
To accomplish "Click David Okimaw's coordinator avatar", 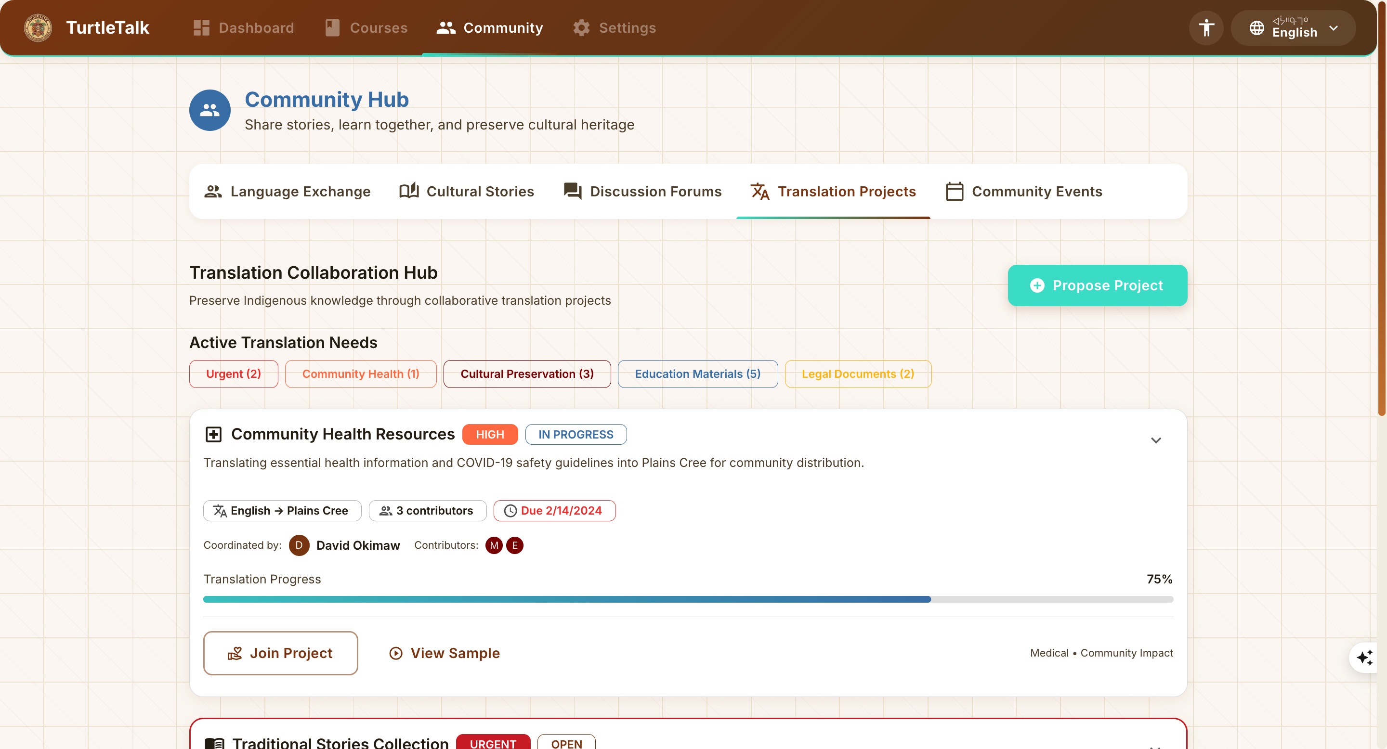I will [x=299, y=545].
